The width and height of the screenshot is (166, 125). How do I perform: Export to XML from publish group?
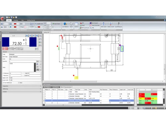pyautogui.click(x=92, y=28)
